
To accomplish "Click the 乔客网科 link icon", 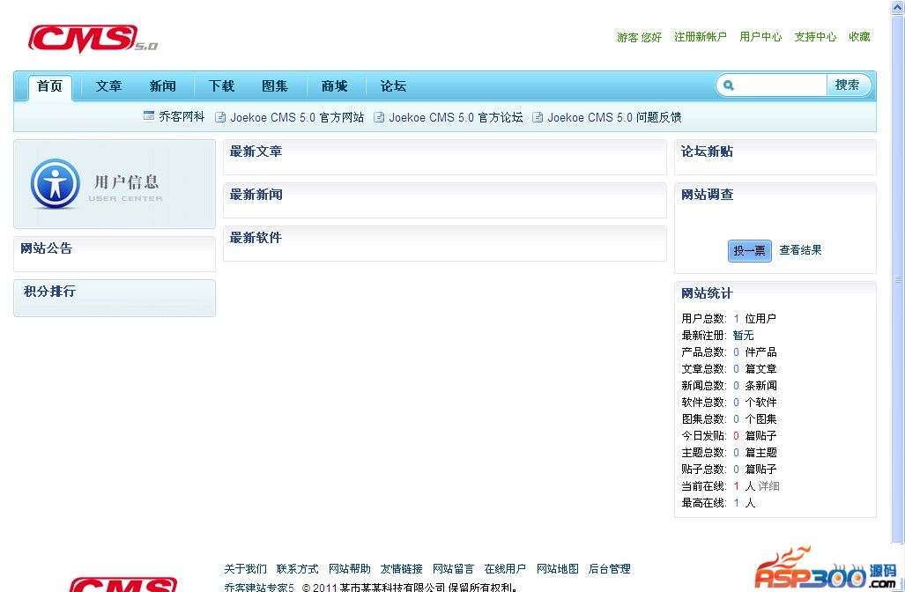I will tap(149, 116).
